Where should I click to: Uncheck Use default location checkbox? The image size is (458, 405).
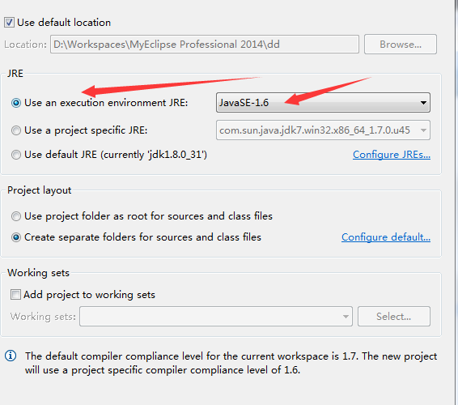click(x=9, y=23)
